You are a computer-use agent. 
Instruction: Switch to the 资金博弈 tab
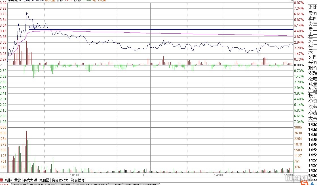pos(78,180)
